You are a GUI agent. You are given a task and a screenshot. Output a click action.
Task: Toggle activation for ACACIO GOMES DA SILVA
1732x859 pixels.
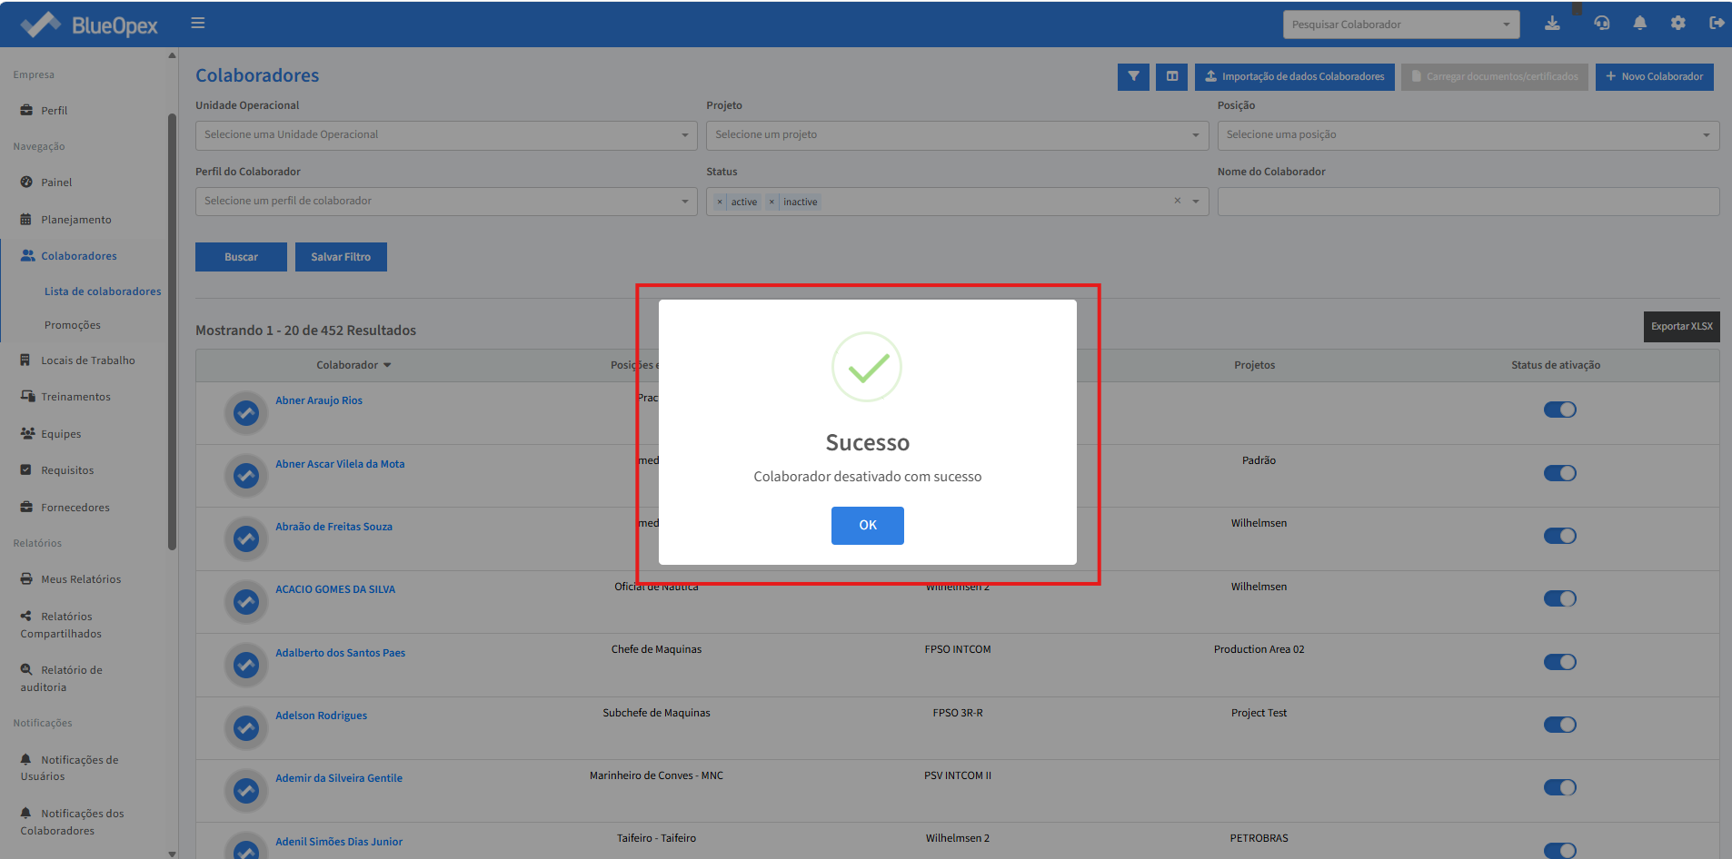tap(1559, 598)
